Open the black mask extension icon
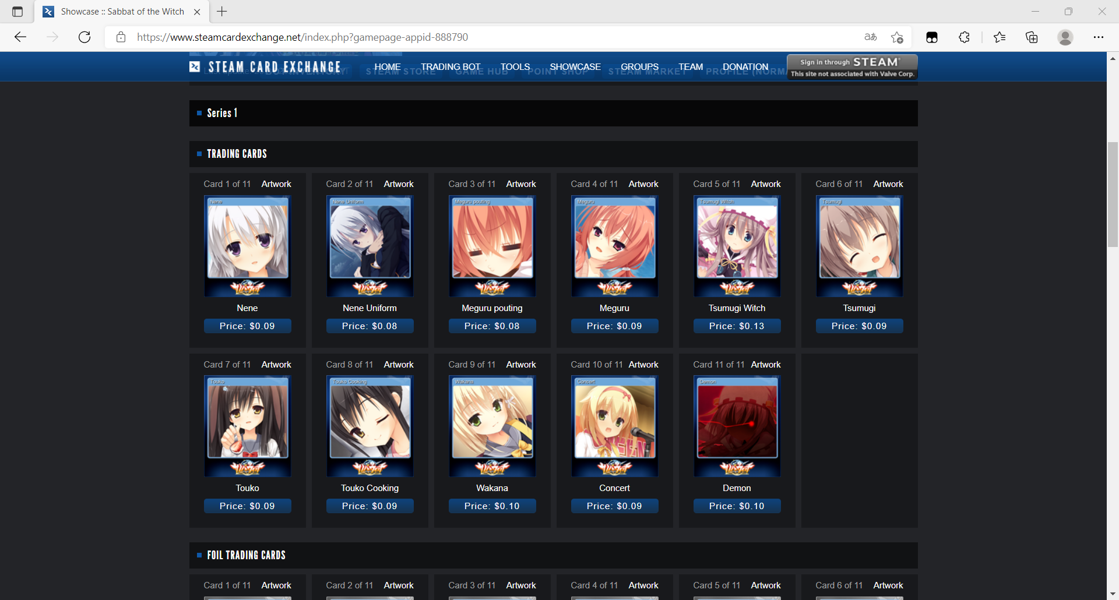Screen dimensions: 1119x600 (932, 37)
